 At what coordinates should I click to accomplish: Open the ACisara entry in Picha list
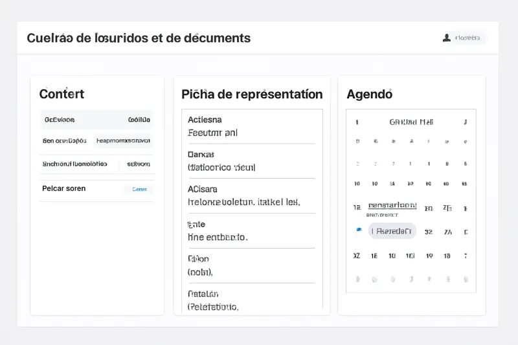(251, 195)
